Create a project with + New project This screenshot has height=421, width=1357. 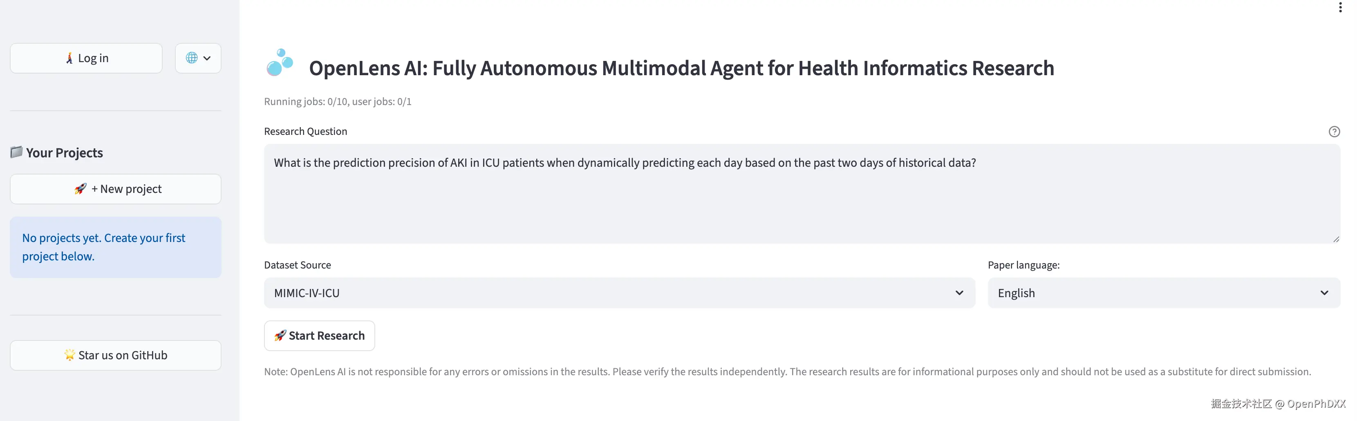point(115,189)
